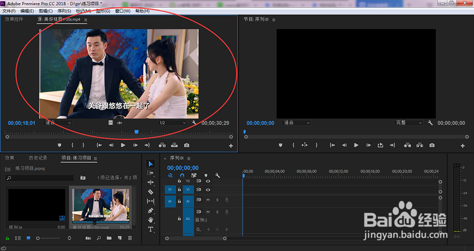The height and width of the screenshot is (251, 474).
Task: Play sequence in Program monitor
Action: 356,145
